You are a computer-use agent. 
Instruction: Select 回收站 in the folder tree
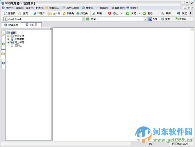coord(18,46)
